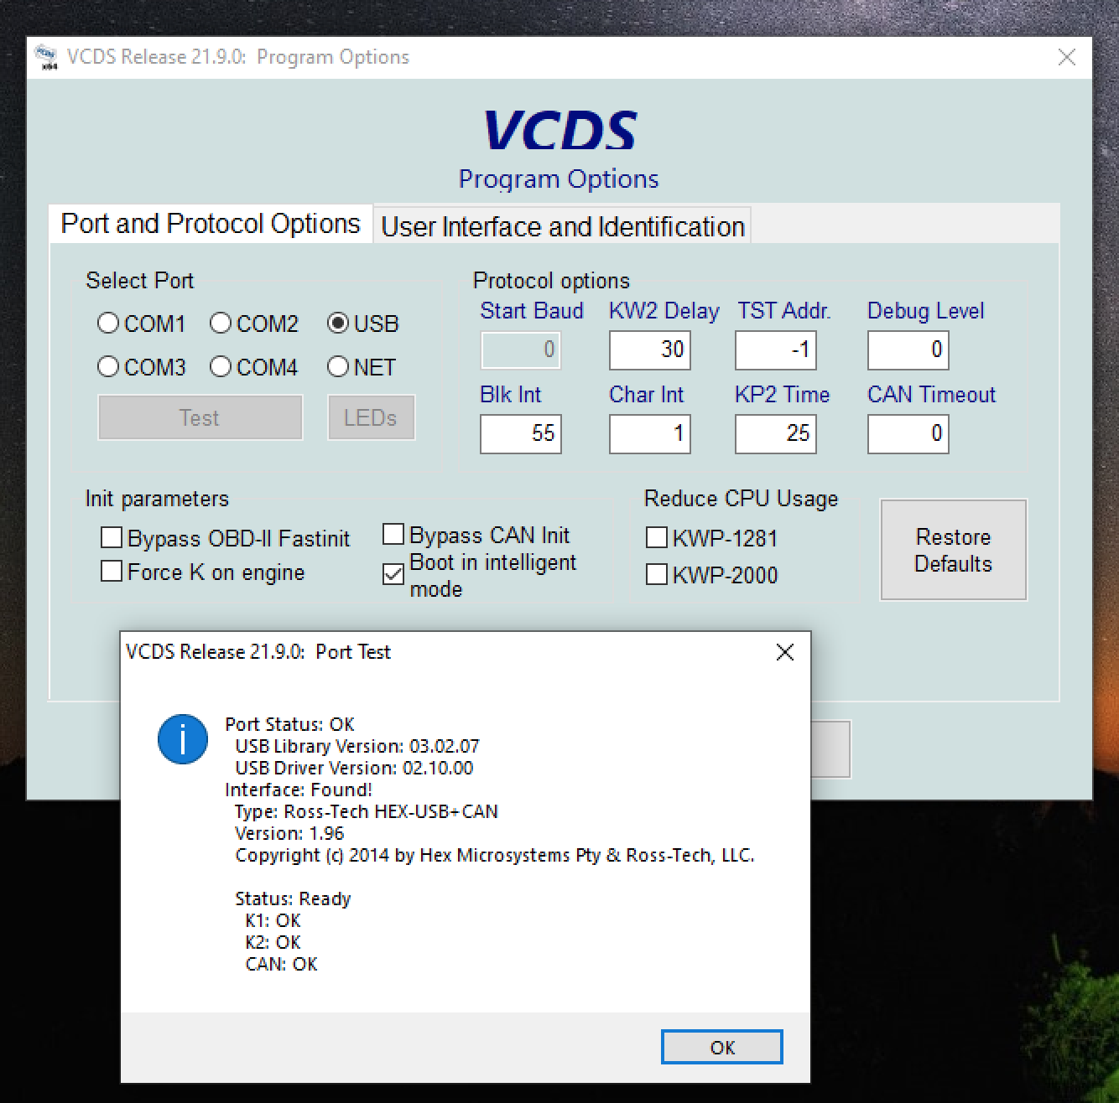This screenshot has height=1103, width=1119.
Task: Select the COM4 port radio button
Action: pos(221,366)
